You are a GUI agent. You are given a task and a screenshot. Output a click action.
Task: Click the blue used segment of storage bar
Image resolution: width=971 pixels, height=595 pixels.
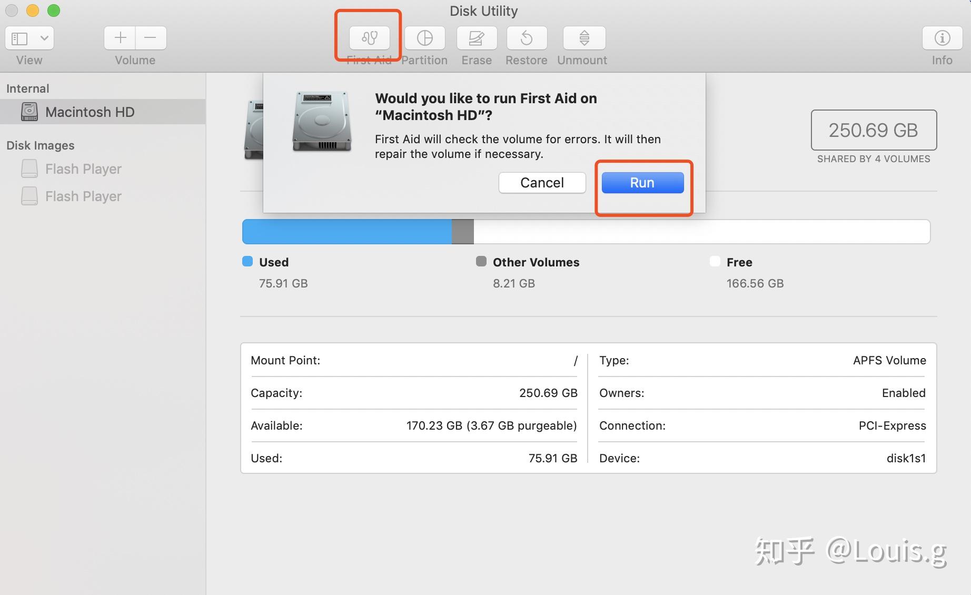point(347,232)
